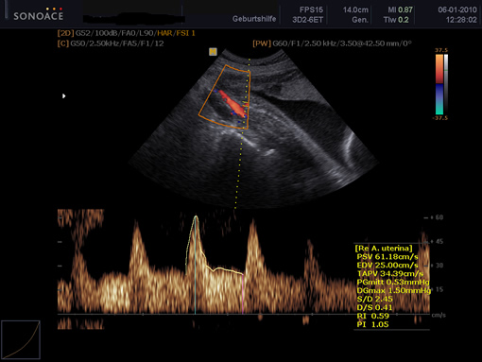The height and width of the screenshot is (362, 482).
Task: Click the grayscale bar beside color scale
Action: [x=446, y=84]
